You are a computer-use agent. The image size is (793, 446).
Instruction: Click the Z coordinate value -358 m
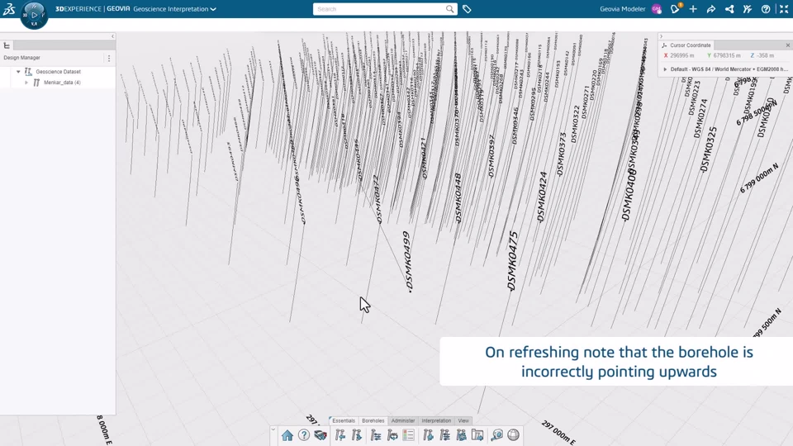click(x=766, y=55)
